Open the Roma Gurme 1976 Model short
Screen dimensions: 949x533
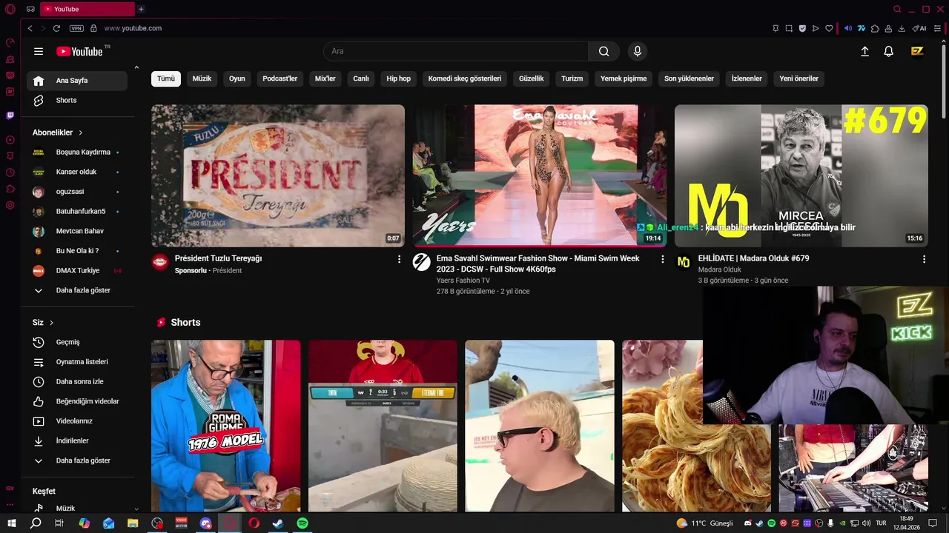coord(226,426)
